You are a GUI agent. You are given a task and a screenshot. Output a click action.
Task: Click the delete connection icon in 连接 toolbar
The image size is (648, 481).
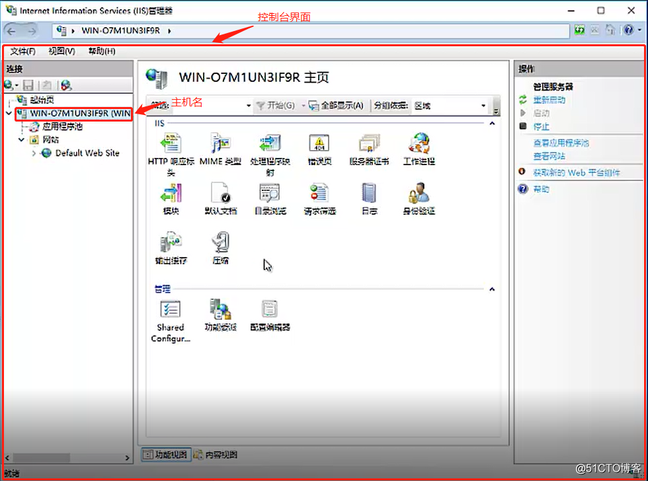tap(66, 85)
